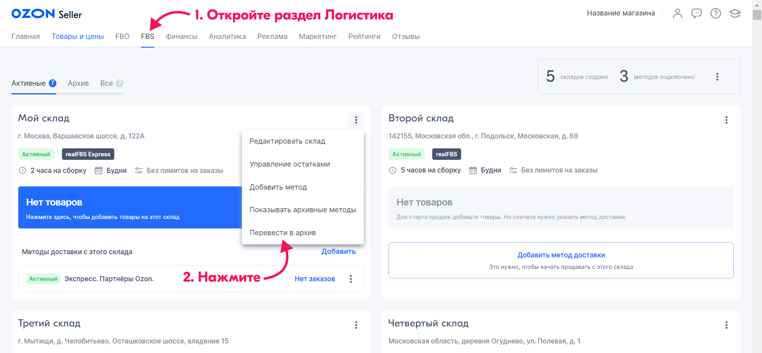This screenshot has height=353, width=762.
Task: Go to the Финансы section
Action: (181, 36)
